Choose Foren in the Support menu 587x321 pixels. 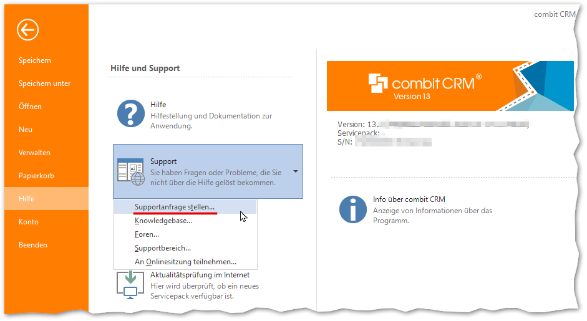pos(147,234)
